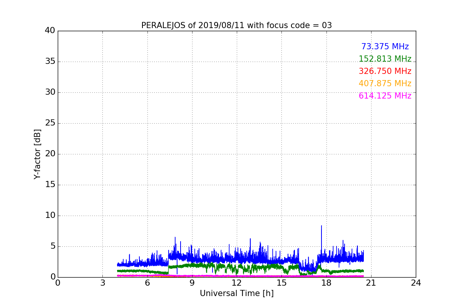Select the 614.125 MHz legend label
Viewport: 462px width, 308px height.
click(385, 96)
